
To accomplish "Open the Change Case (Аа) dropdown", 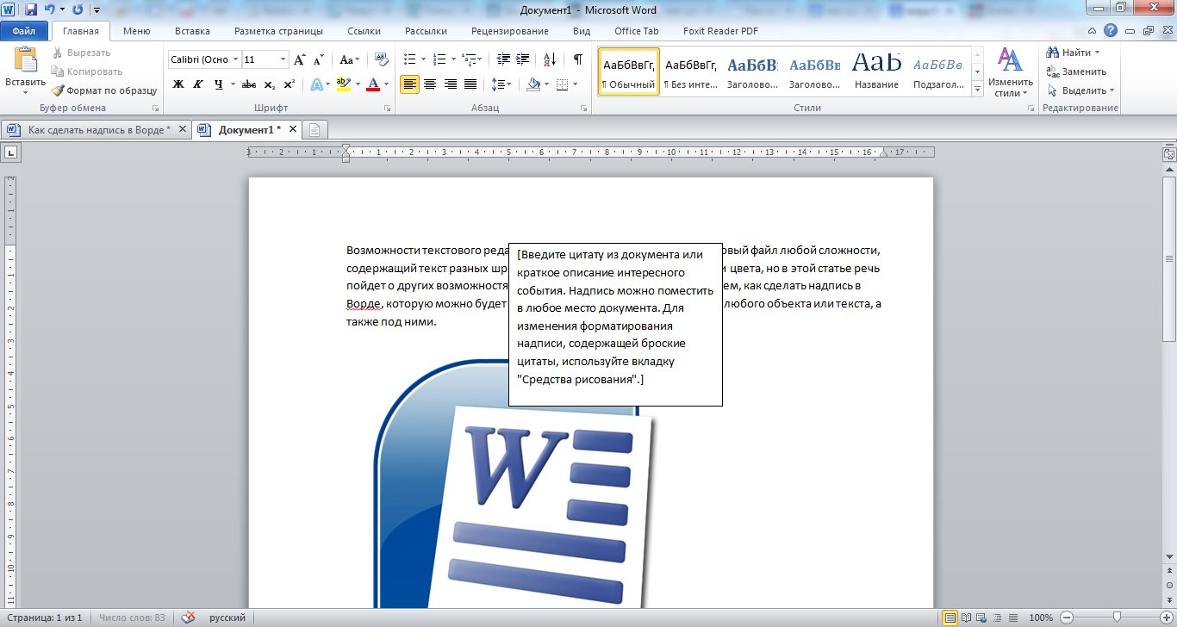I will coord(351,59).
